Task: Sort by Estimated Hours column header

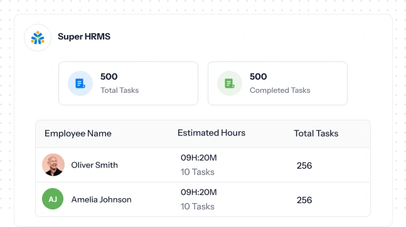Action: (211, 133)
